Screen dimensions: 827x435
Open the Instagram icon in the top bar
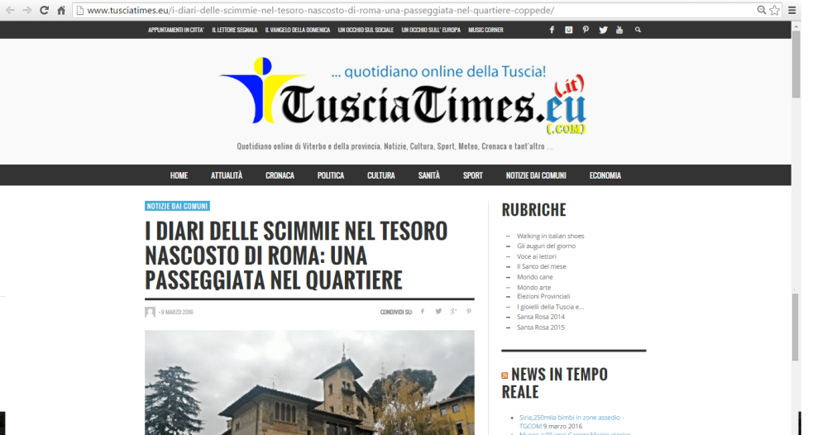569,30
